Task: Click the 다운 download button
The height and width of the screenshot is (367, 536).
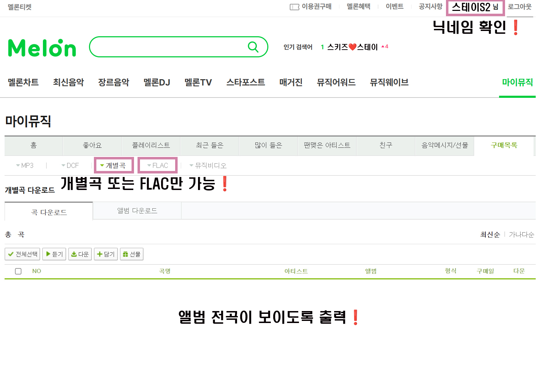Action: (x=80, y=254)
